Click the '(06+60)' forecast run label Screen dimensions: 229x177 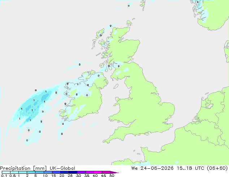pos(217,168)
